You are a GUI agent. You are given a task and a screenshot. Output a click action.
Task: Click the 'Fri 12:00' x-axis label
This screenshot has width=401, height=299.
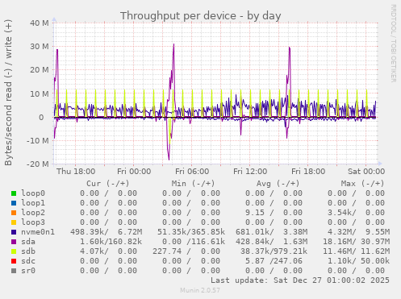250,172
